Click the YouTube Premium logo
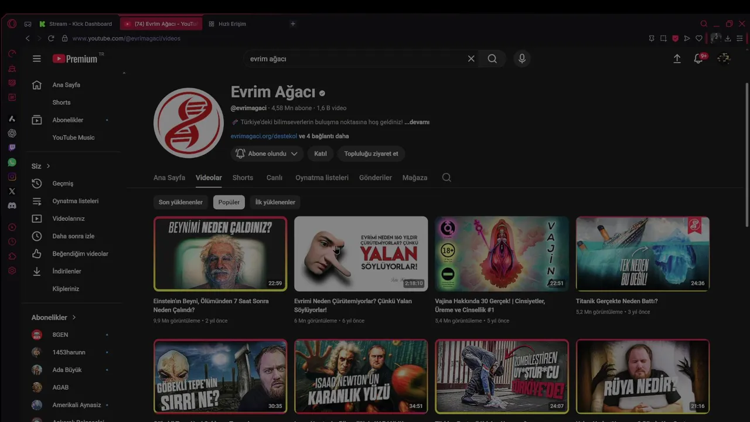 coord(76,59)
